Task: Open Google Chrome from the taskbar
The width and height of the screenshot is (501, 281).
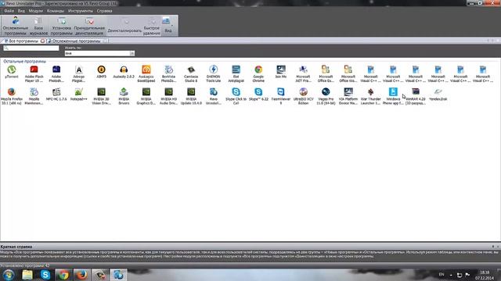Action: [63, 275]
